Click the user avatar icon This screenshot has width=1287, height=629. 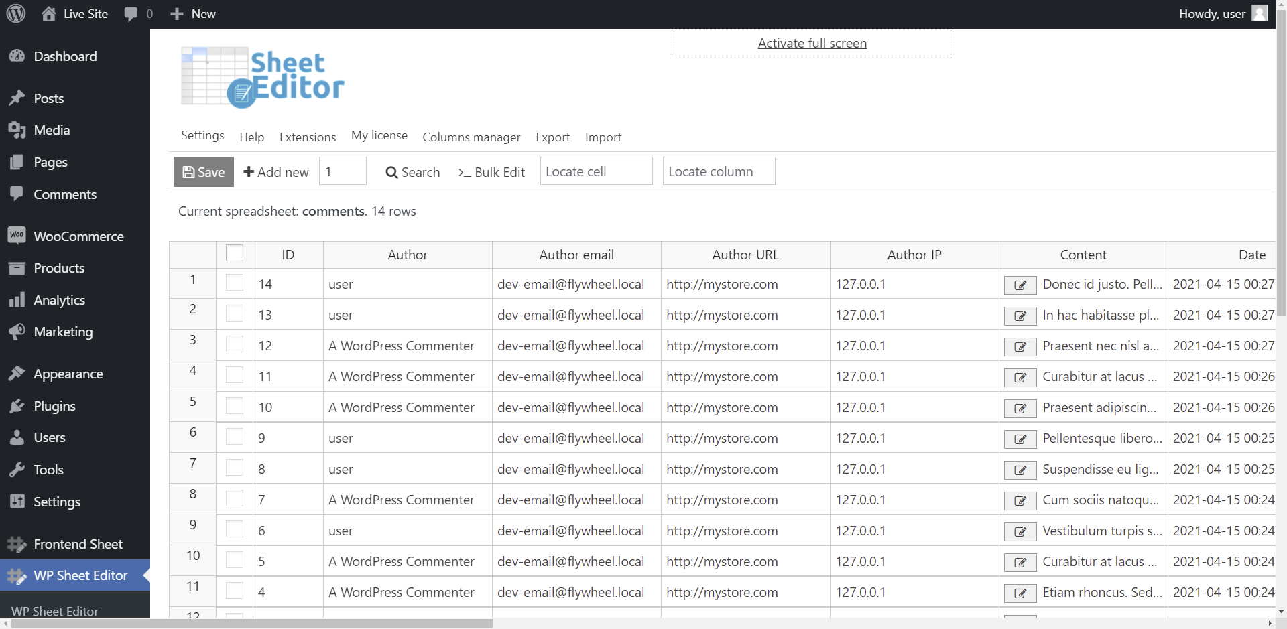point(1260,13)
